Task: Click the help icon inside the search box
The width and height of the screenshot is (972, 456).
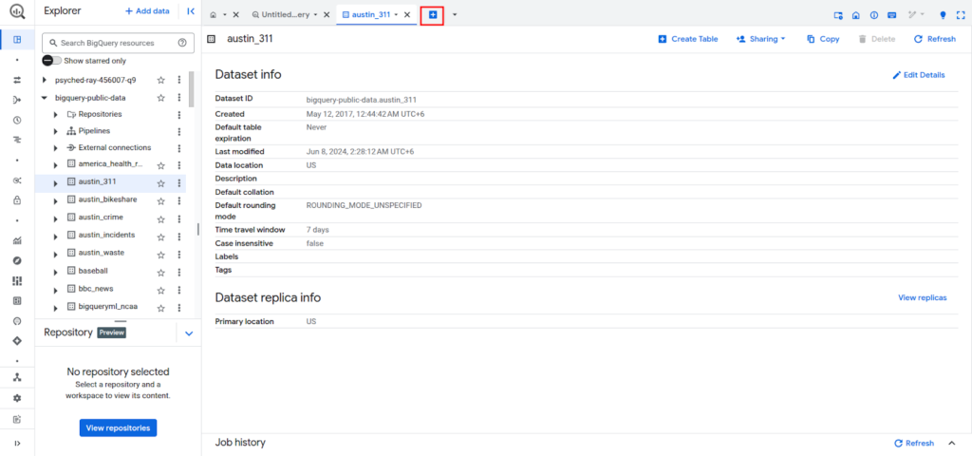Action: coord(182,43)
